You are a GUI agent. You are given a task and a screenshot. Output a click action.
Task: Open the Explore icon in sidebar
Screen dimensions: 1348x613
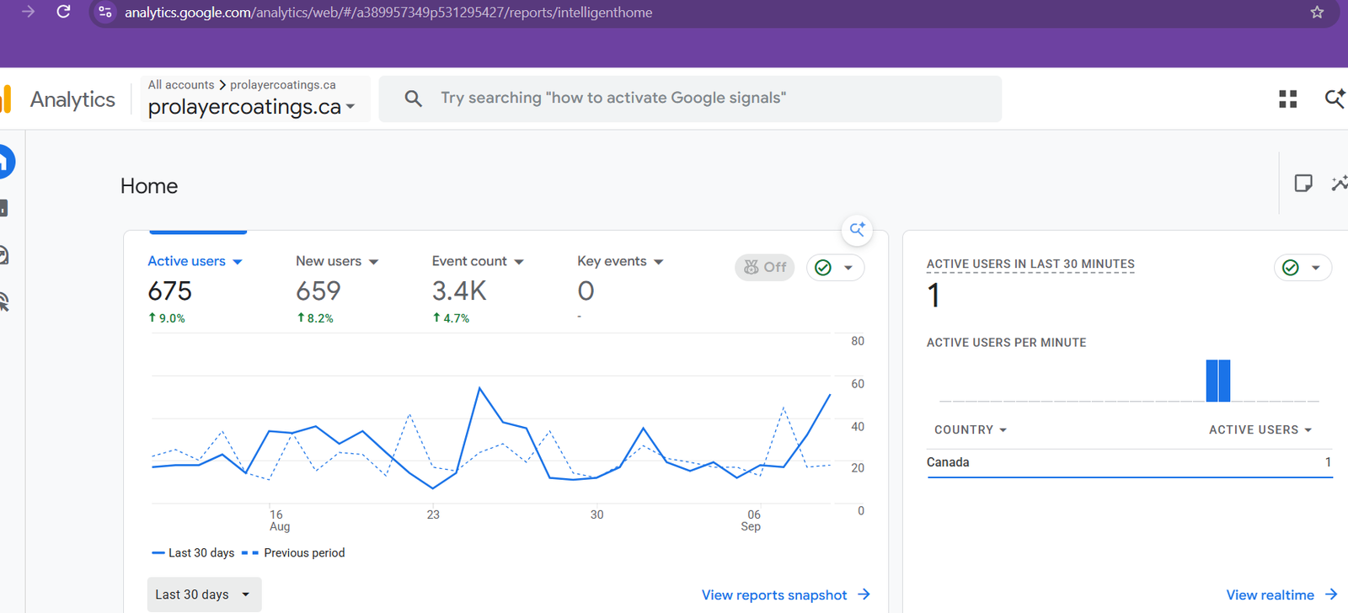click(x=4, y=255)
